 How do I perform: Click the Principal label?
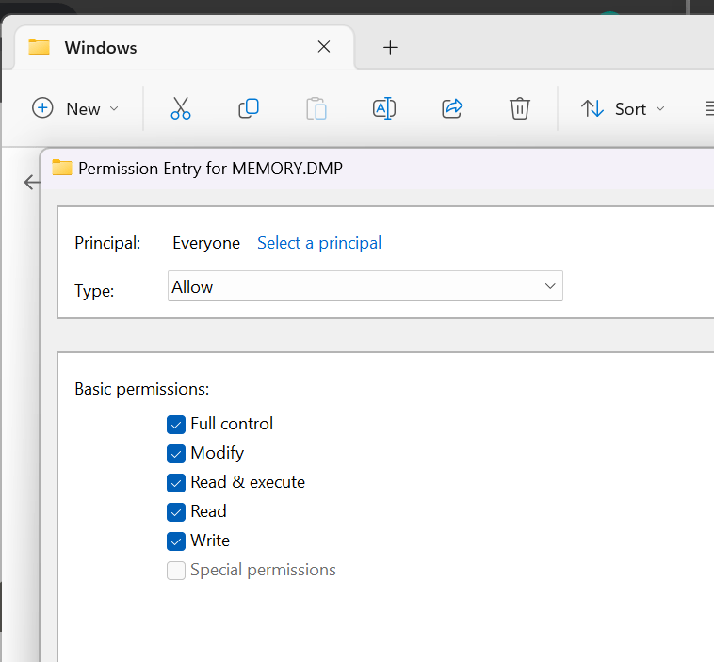107,243
